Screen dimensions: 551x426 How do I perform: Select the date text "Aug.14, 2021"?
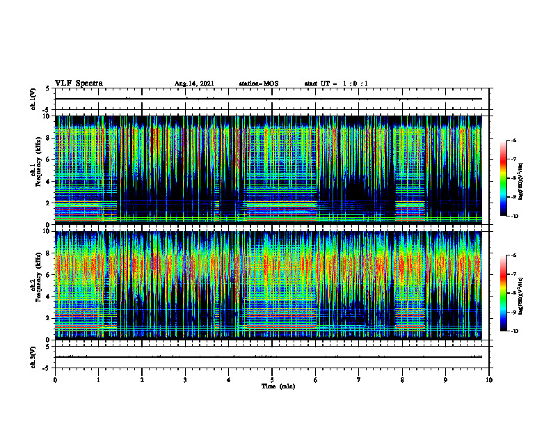tap(194, 84)
